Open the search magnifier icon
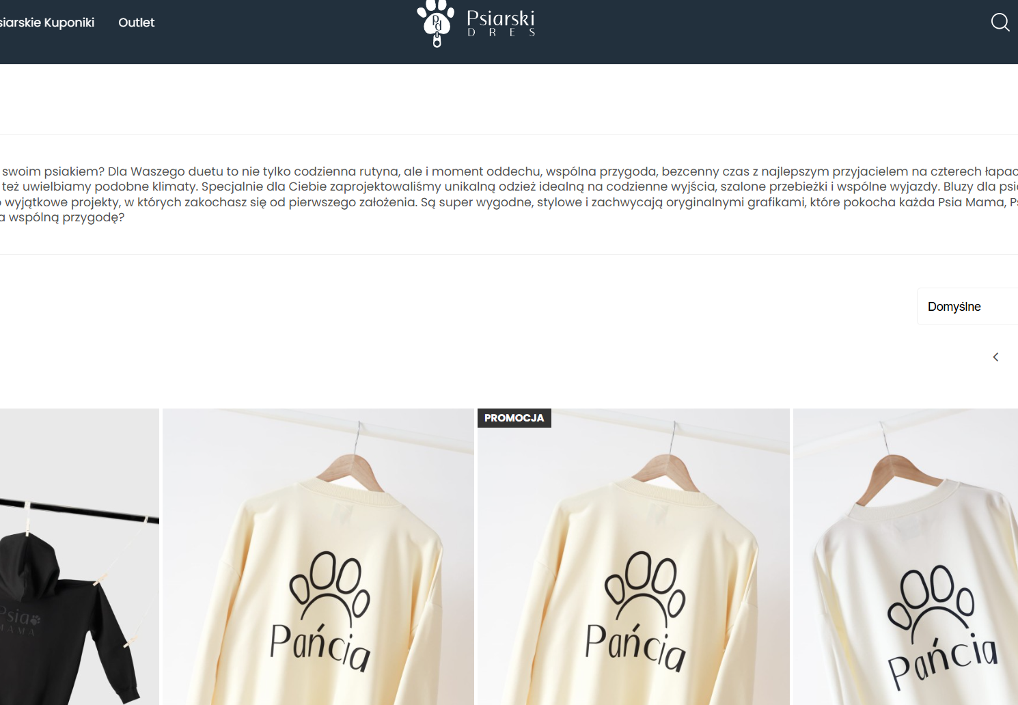Image resolution: width=1018 pixels, height=705 pixels. [x=1000, y=23]
